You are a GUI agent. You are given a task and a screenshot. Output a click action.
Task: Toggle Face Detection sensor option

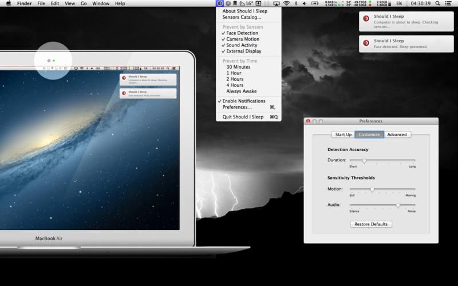[242, 33]
